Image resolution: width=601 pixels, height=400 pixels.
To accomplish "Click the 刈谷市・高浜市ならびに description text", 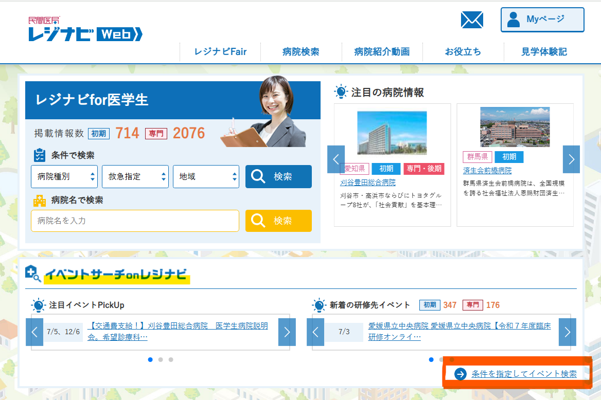I will point(391,200).
